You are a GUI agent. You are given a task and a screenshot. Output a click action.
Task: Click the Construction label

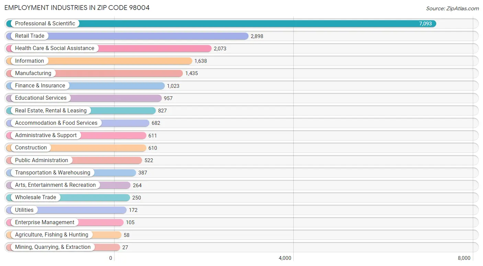[31, 148]
